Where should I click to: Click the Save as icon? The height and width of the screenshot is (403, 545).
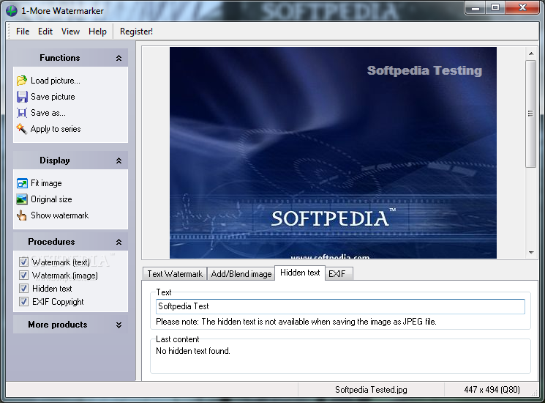[21, 113]
